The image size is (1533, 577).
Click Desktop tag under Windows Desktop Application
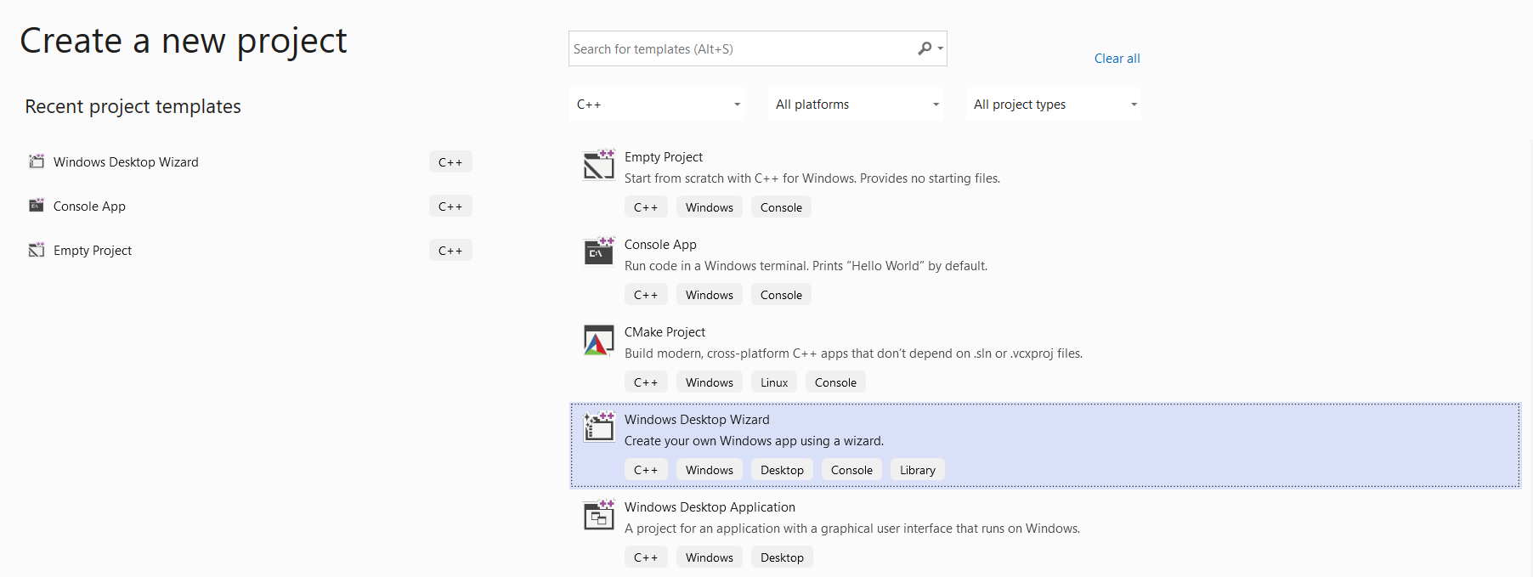[782, 557]
